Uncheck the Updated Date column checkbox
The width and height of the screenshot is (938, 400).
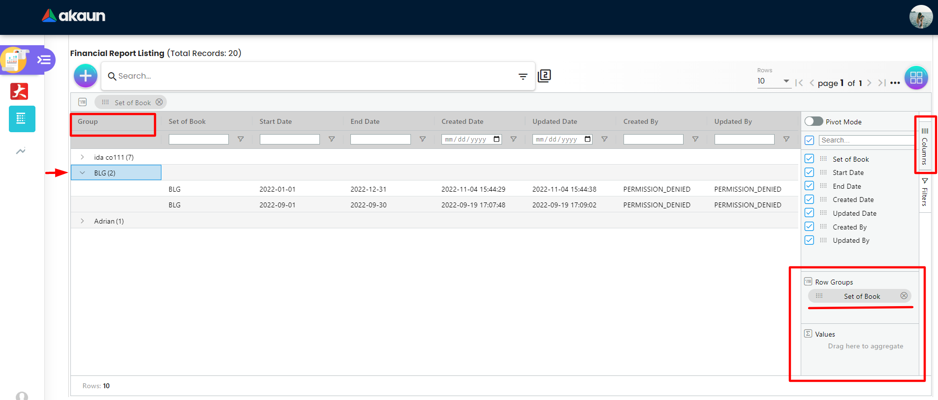coord(809,213)
